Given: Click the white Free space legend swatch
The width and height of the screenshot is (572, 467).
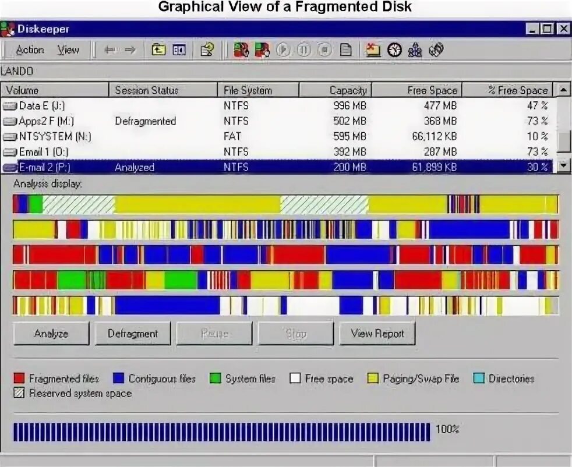Looking at the screenshot, I should tap(295, 378).
